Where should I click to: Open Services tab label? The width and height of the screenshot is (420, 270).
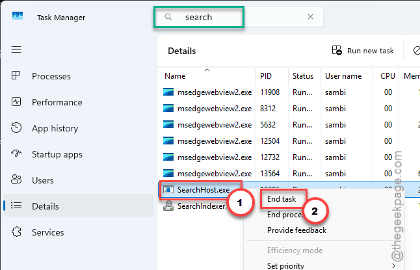tap(47, 232)
